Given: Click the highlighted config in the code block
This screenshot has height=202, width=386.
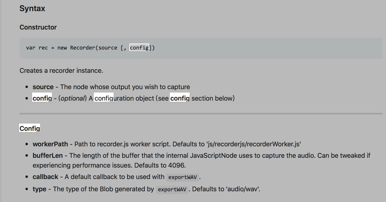Looking at the screenshot, I should [x=139, y=48].
